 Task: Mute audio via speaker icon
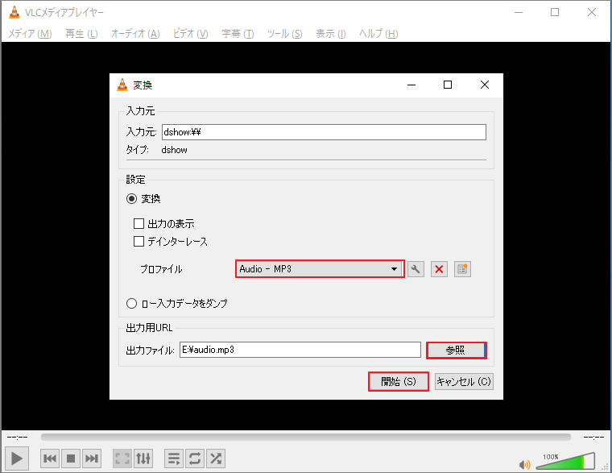(x=524, y=464)
